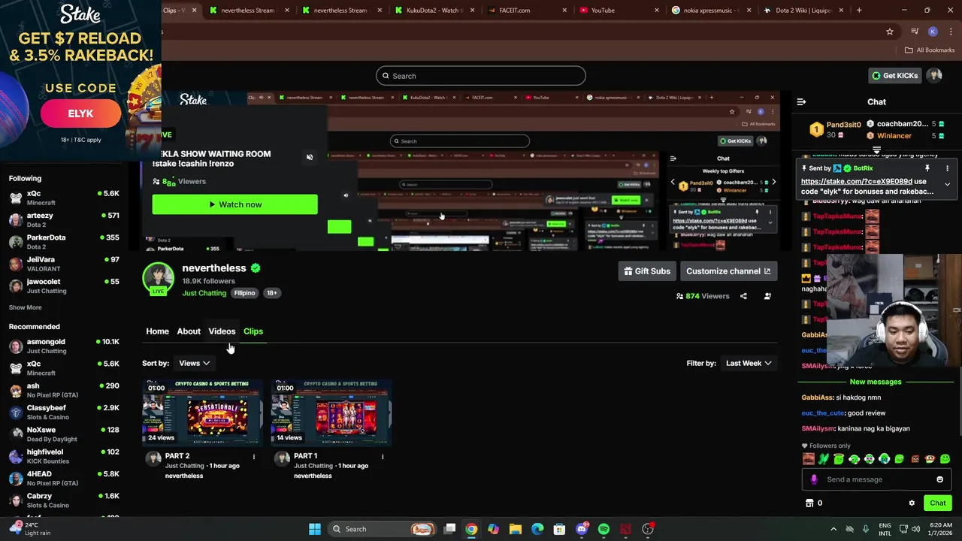Click the Just Chatting category link

pyautogui.click(x=204, y=293)
